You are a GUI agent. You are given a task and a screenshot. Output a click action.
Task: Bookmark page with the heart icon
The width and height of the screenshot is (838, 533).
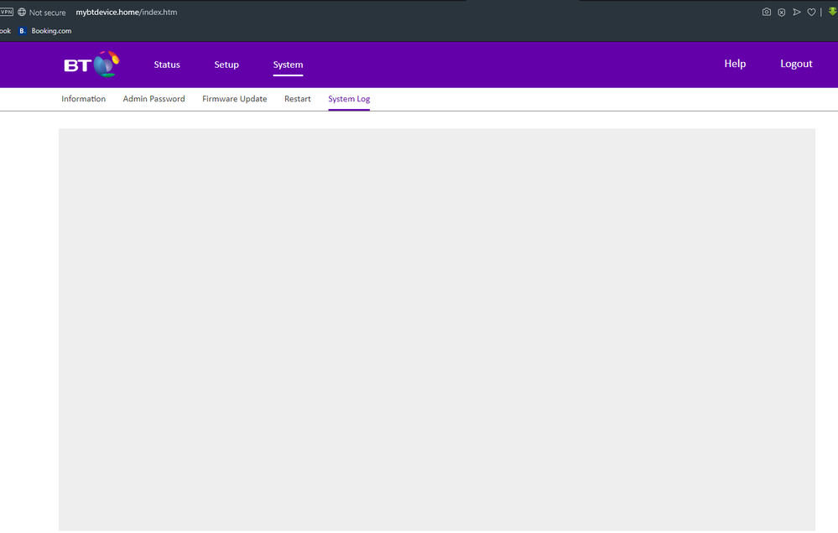[811, 13]
